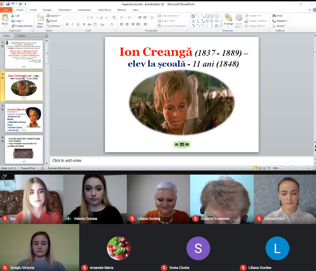Click the Align Text button
The width and height of the screenshot is (316, 271).
pyautogui.click(x=166, y=21)
